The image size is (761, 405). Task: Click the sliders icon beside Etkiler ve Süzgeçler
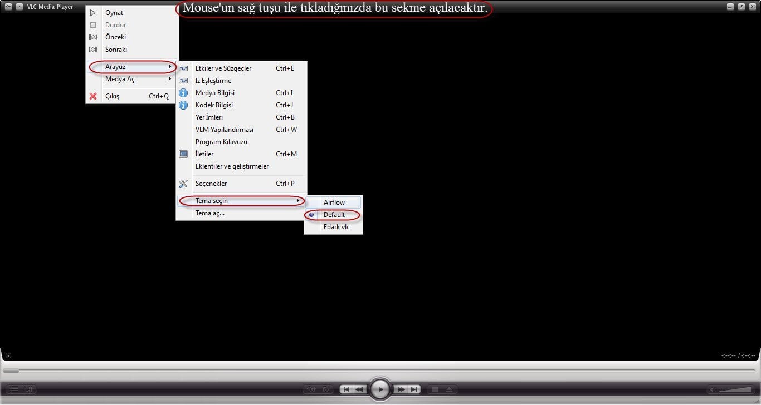point(183,68)
